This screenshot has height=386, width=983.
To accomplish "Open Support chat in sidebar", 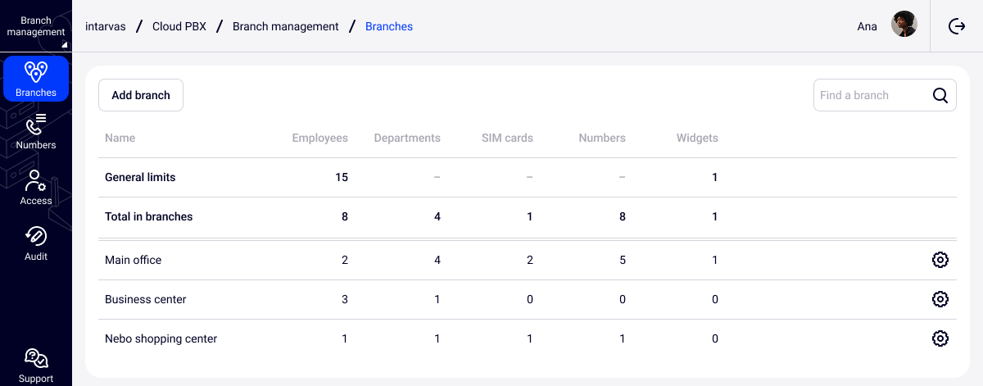I will pyautogui.click(x=36, y=366).
